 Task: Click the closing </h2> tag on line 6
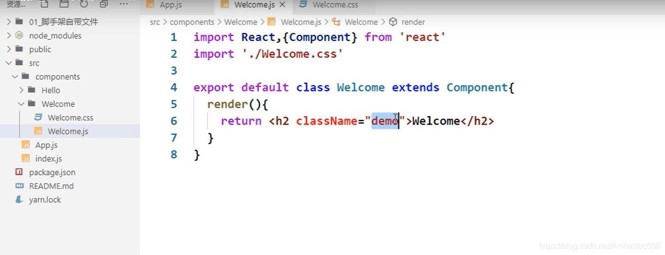click(477, 121)
